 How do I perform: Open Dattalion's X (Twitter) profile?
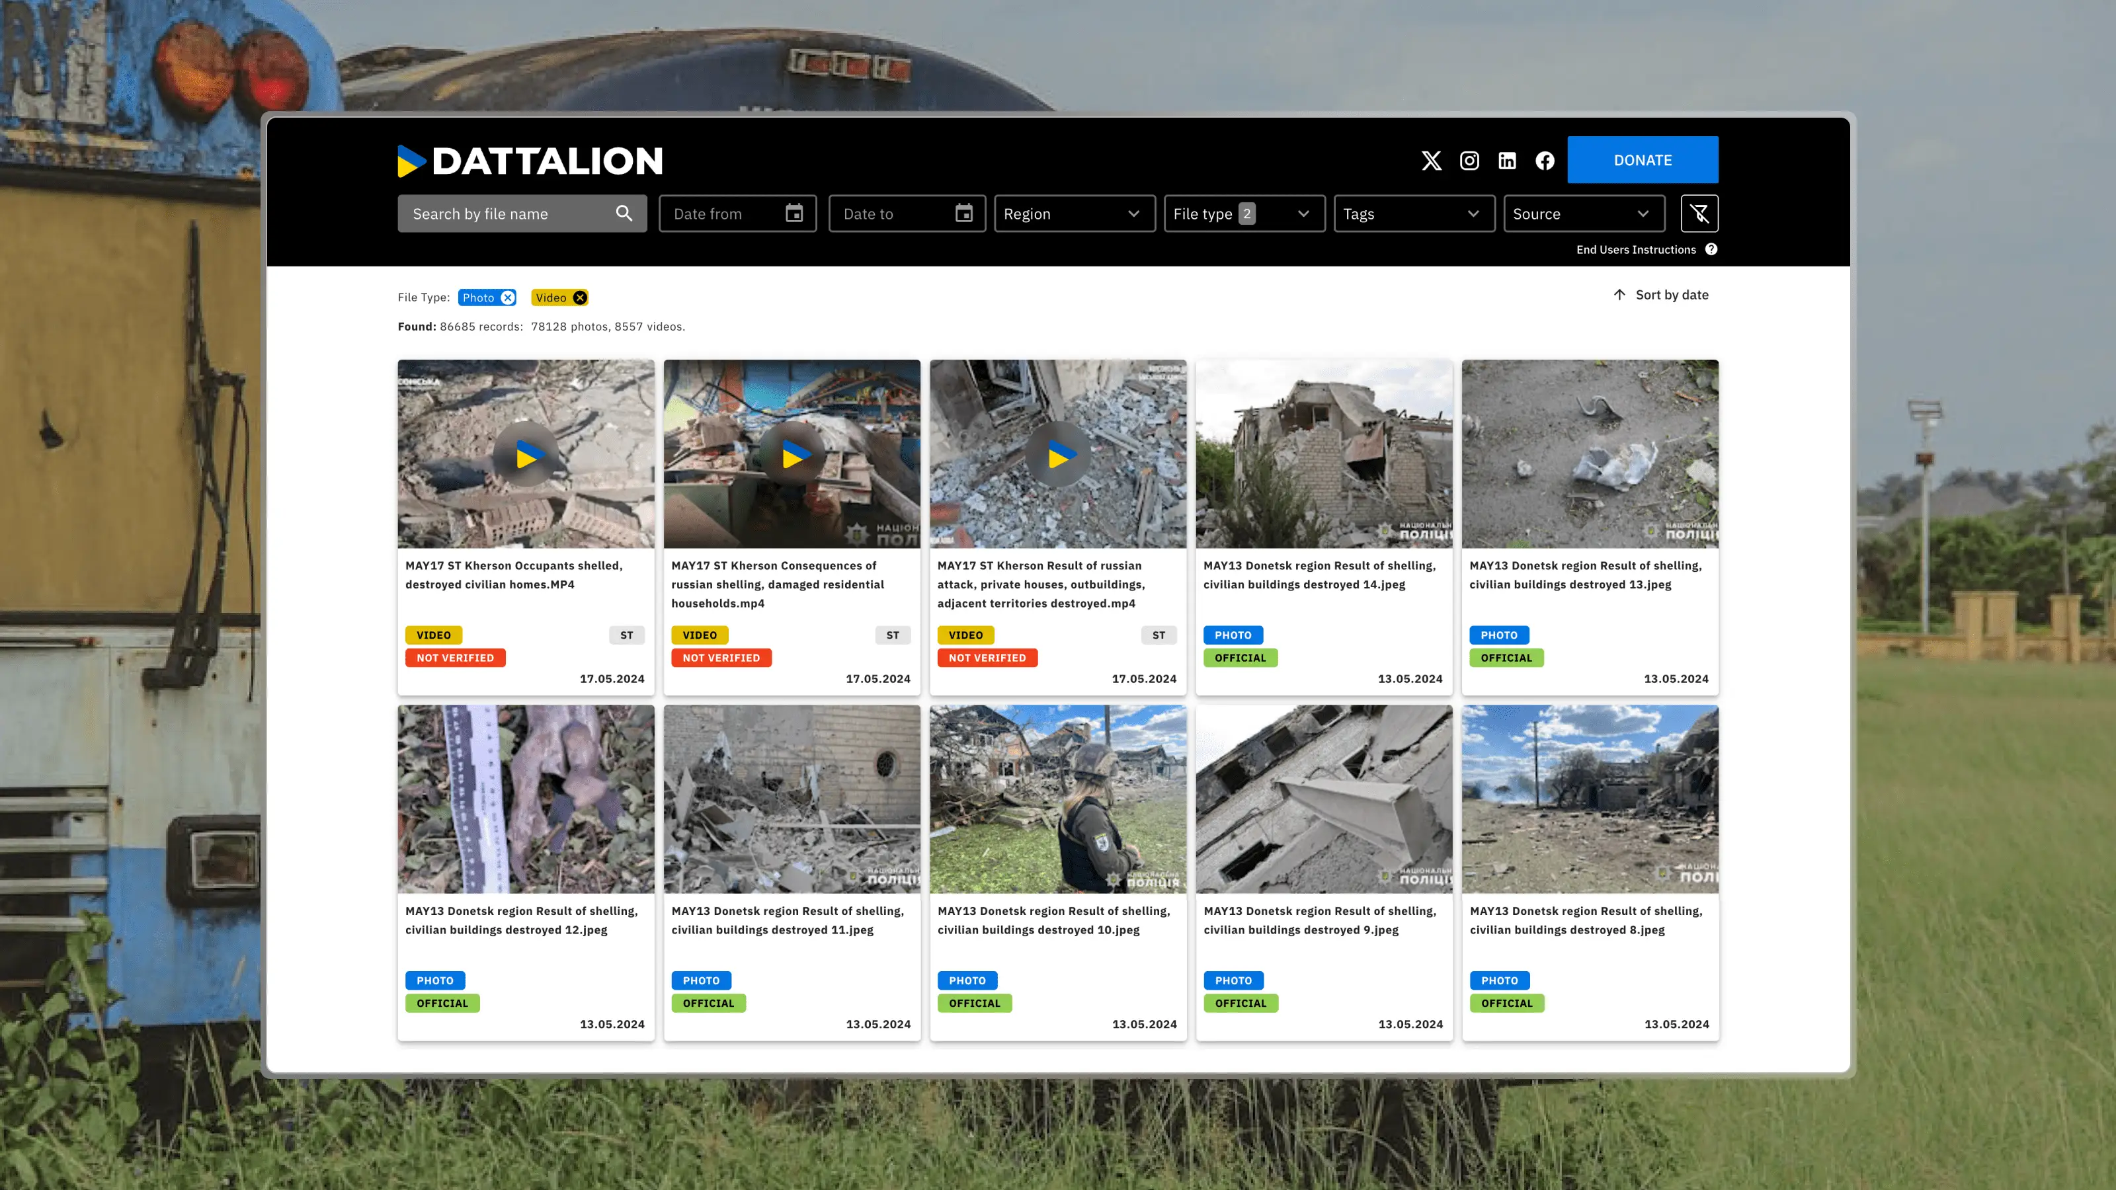click(x=1432, y=160)
